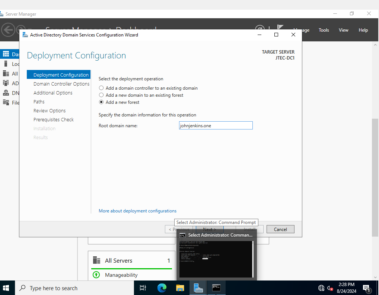Click the green Manageability status icon

[96, 275]
